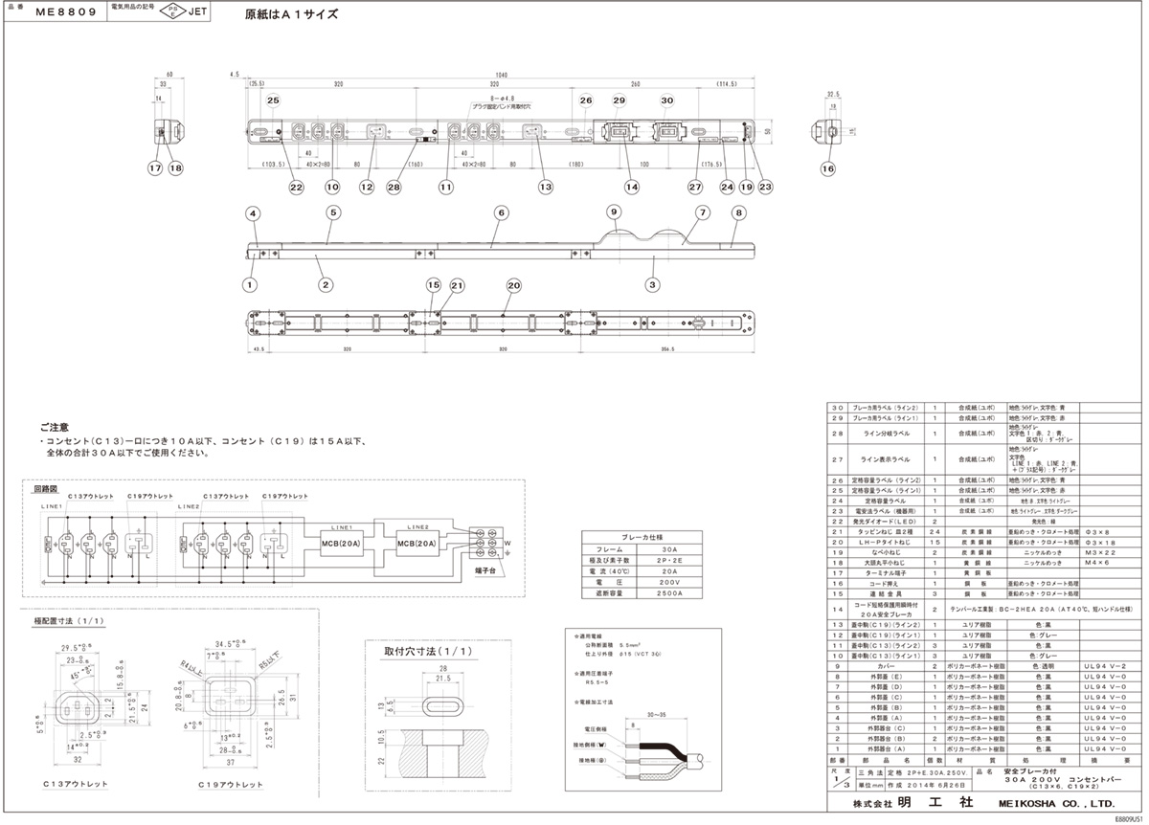This screenshot has width=1149, height=825.
Task: Click callout balloon number 20
Action: click(x=514, y=285)
